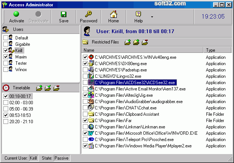Disable the 08:53-18:53 timetable checkbox
The image size is (234, 163).
tap(6, 115)
